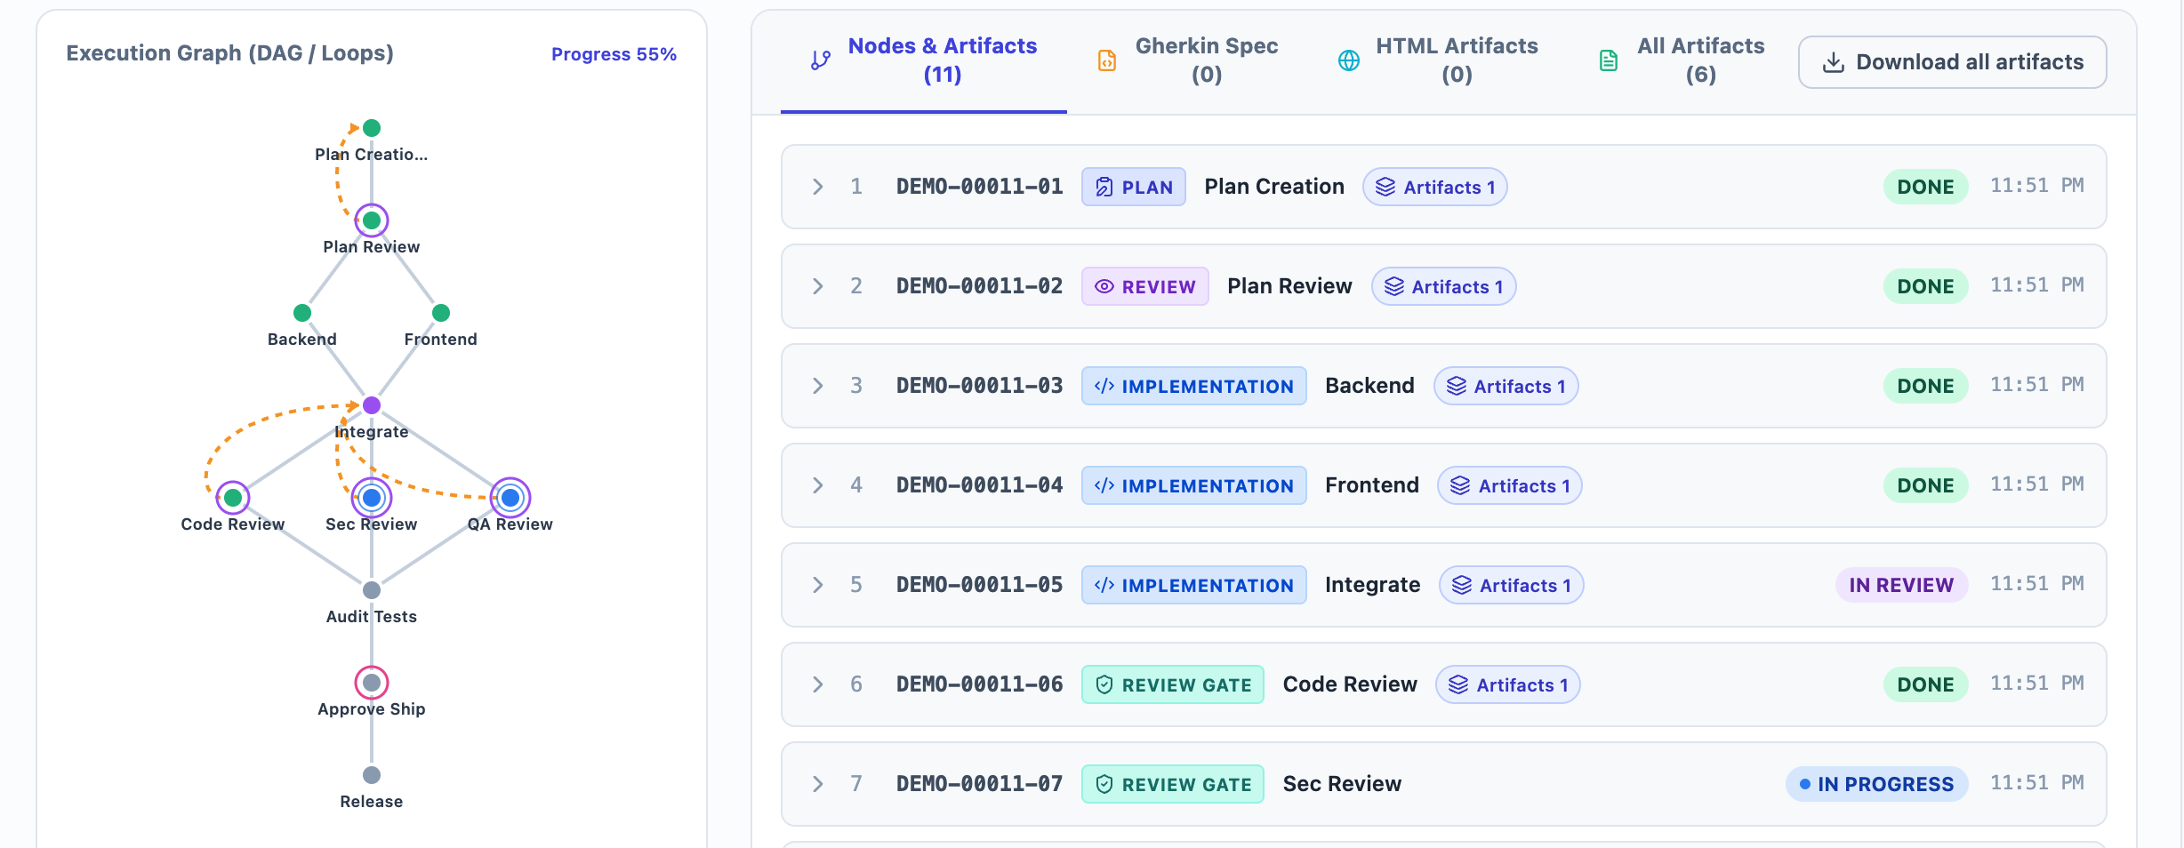Image resolution: width=2184 pixels, height=848 pixels.
Task: Download all artifacts
Action: 1953,62
